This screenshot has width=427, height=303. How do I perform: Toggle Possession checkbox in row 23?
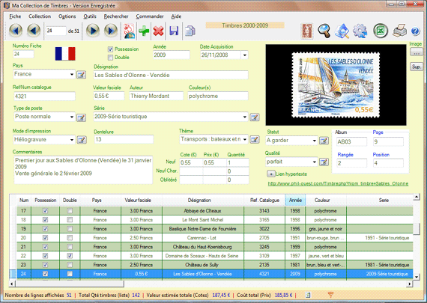[x=45, y=265]
